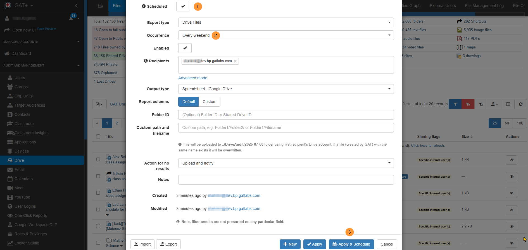Viewport: 528px width, 250px height.
Task: Remove the recipient with the x icon
Action: point(235,61)
